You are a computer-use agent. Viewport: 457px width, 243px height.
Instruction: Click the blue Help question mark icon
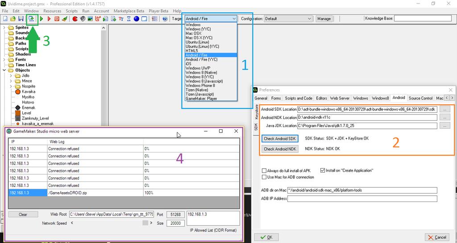click(x=165, y=19)
